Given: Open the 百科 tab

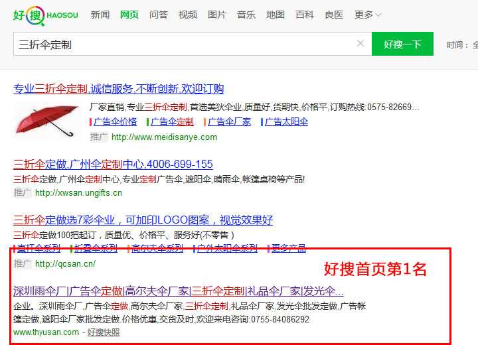Looking at the screenshot, I should [x=305, y=15].
